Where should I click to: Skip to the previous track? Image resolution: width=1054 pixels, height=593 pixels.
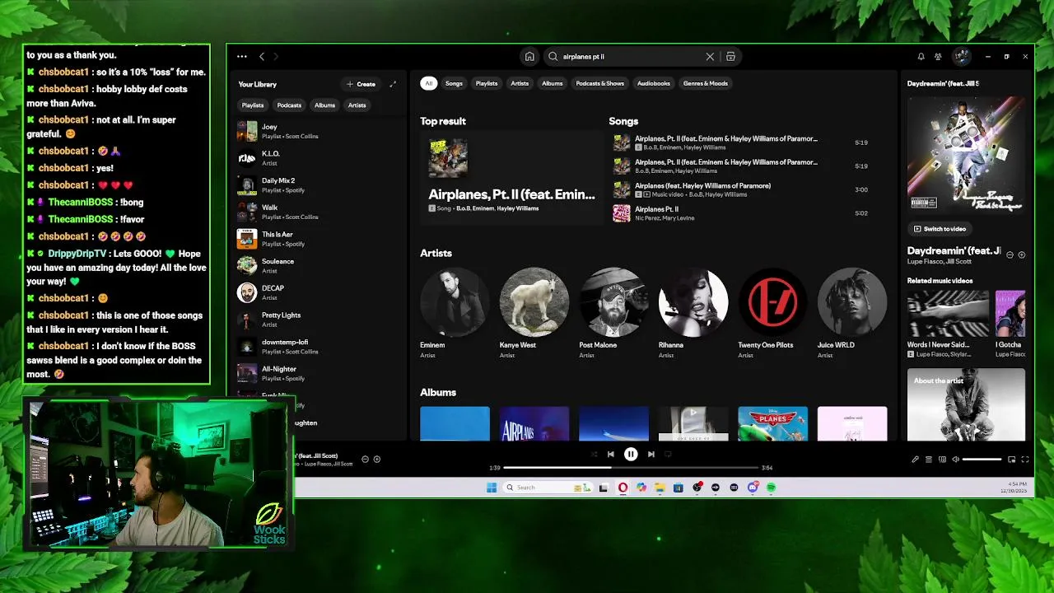click(x=610, y=454)
